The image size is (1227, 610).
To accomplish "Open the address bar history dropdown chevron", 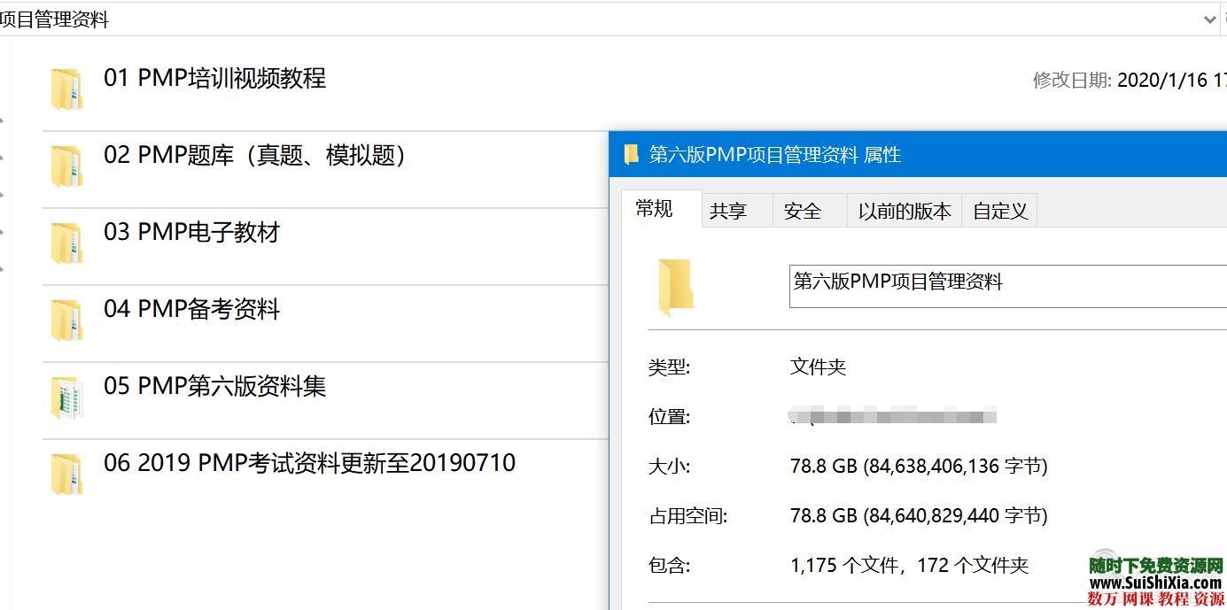I will (x=1211, y=19).
